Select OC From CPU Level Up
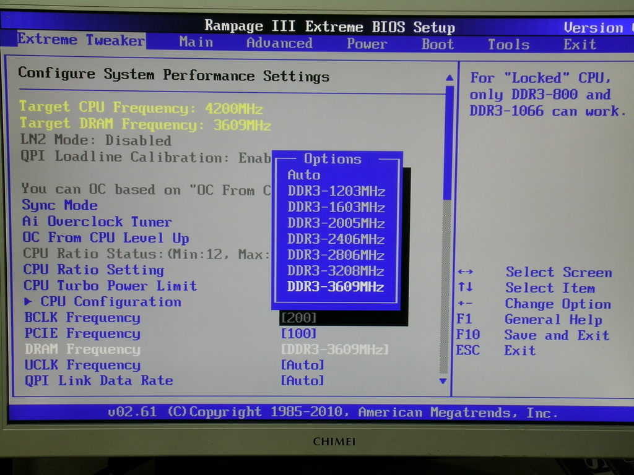634x475 pixels. 106,238
